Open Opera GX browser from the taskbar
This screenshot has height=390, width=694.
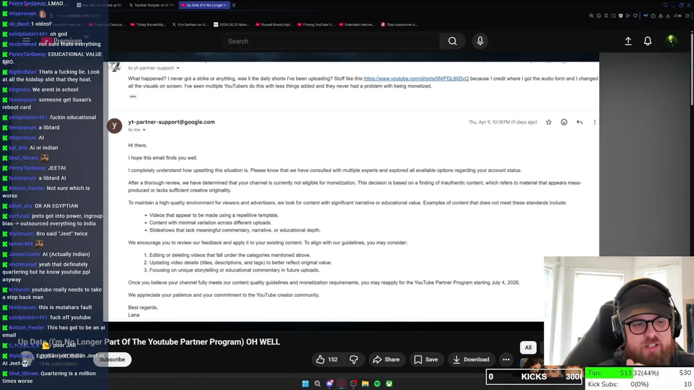(341, 384)
